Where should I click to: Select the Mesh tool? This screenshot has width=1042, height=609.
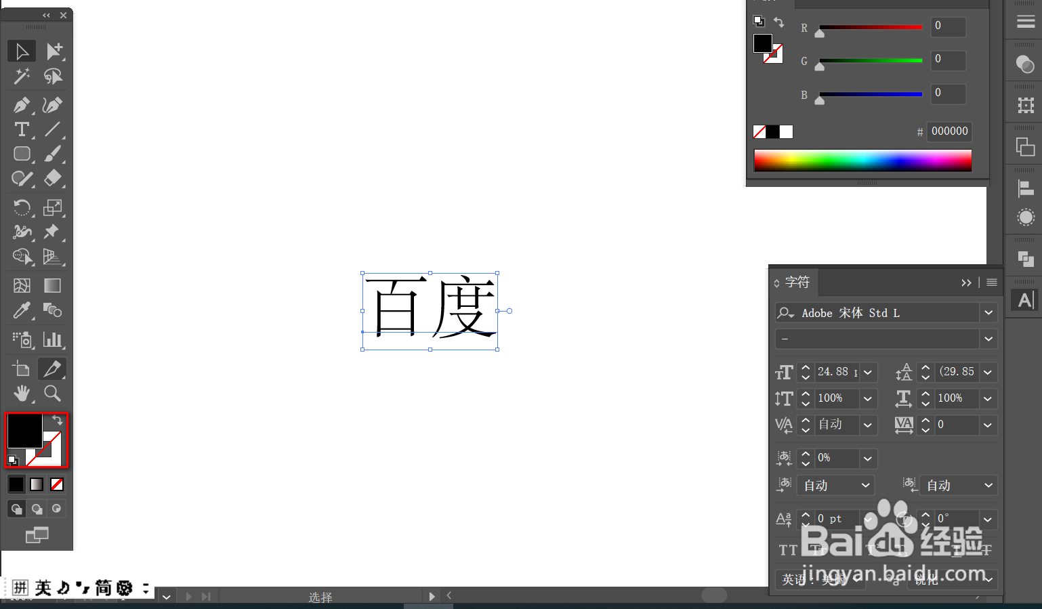click(22, 286)
